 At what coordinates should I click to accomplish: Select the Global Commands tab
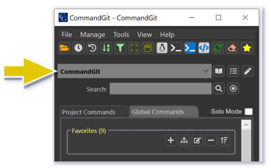tap(158, 112)
